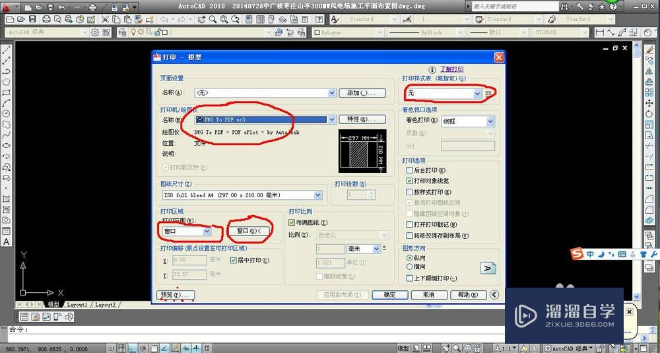
Task: Click the Plot Preview icon in standard toolbar
Action: 57,19
